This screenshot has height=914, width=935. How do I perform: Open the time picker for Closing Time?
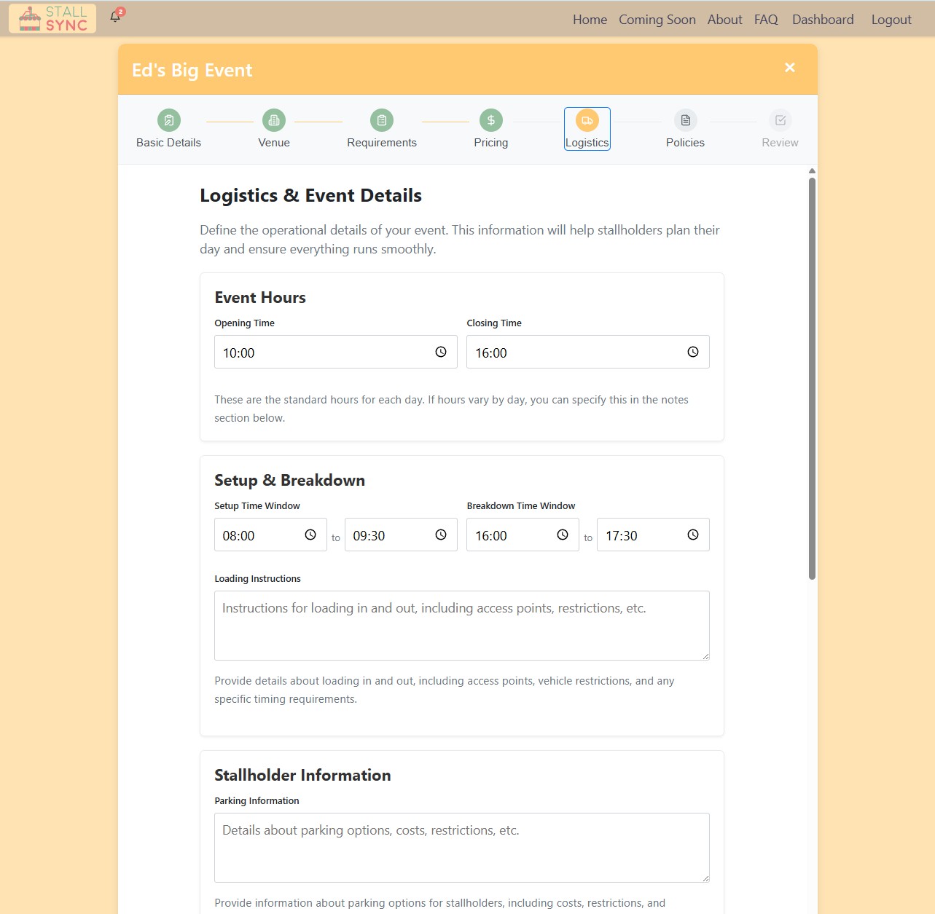pyautogui.click(x=693, y=352)
